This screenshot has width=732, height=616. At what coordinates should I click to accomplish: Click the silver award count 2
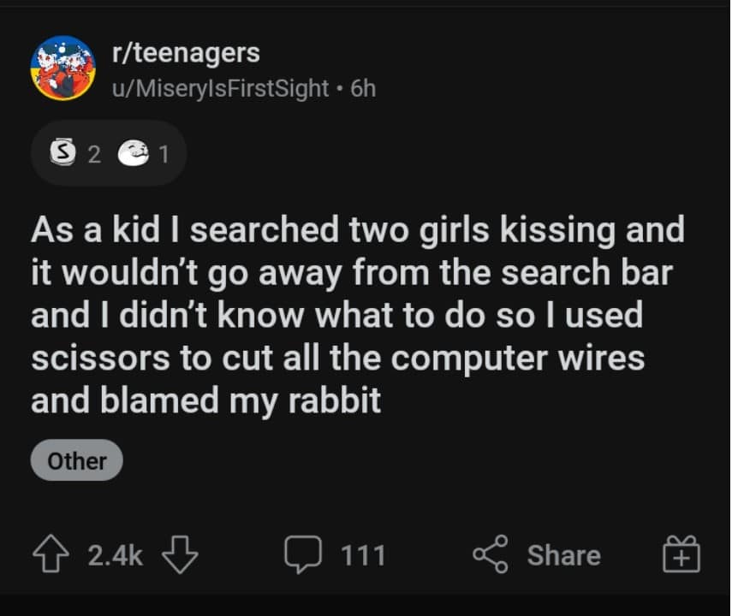point(94,154)
